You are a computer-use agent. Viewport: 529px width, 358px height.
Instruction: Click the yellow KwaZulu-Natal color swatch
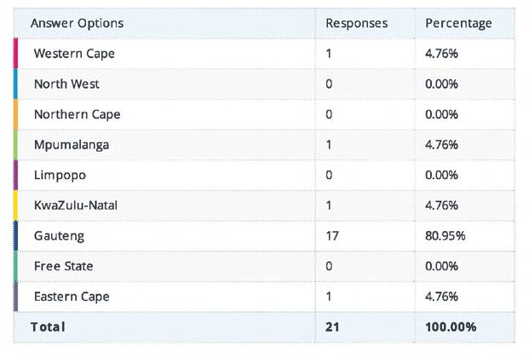pyautogui.click(x=16, y=205)
